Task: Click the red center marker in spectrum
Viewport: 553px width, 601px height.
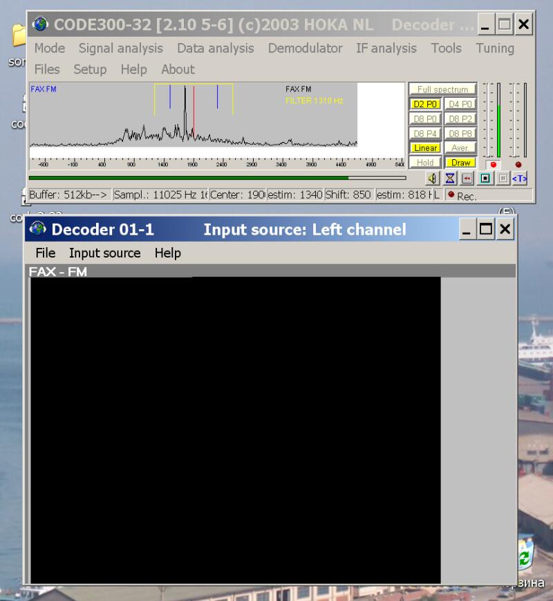Action: click(194, 111)
